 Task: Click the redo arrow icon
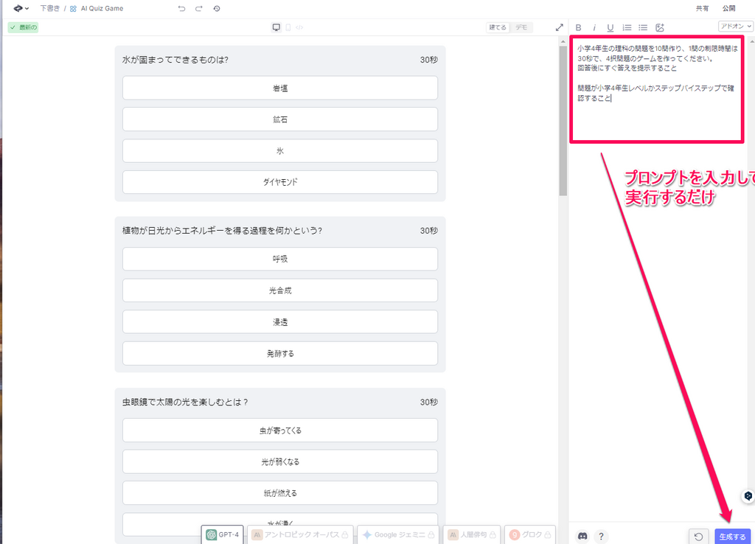199,9
